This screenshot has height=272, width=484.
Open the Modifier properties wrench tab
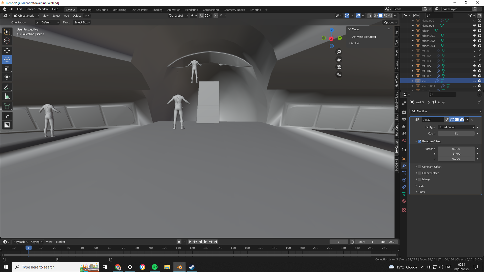click(404, 166)
